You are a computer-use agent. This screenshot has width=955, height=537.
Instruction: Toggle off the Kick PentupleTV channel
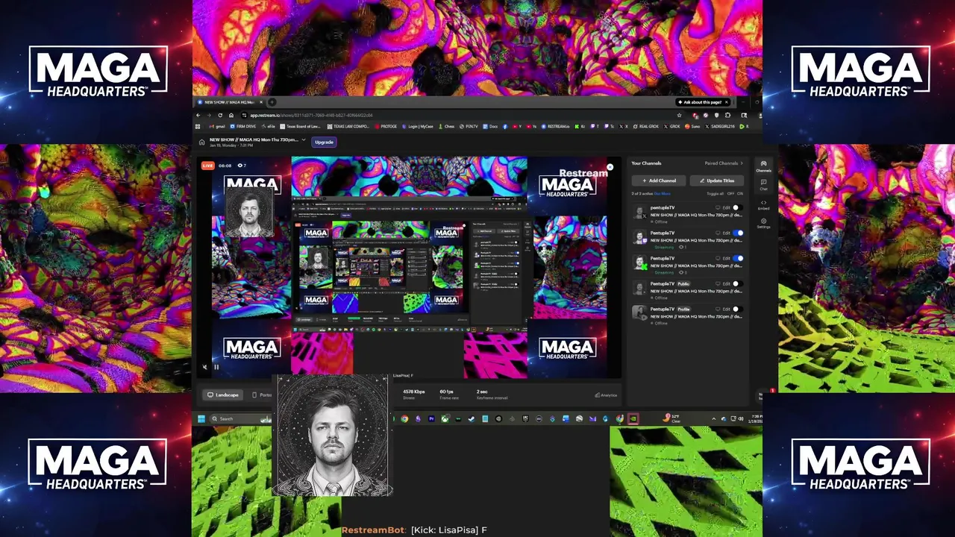coord(738,258)
